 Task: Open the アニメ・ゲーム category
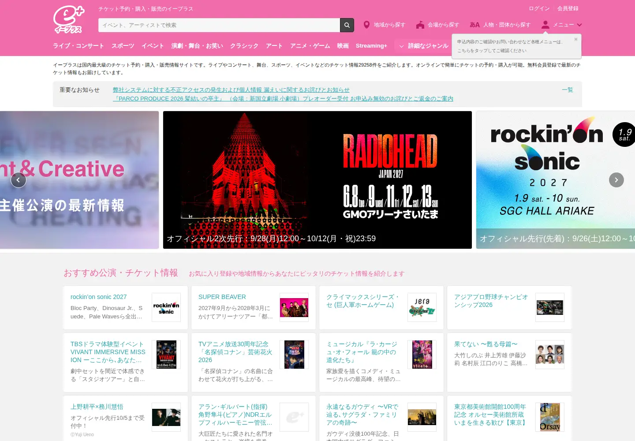click(x=310, y=46)
